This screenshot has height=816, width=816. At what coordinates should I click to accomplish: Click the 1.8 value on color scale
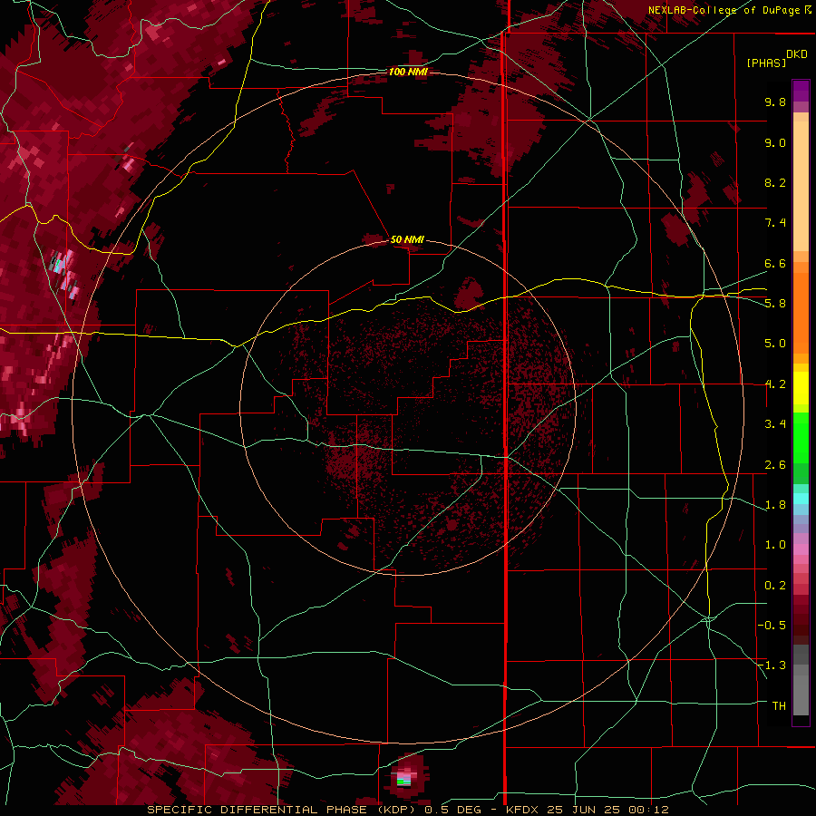(775, 505)
